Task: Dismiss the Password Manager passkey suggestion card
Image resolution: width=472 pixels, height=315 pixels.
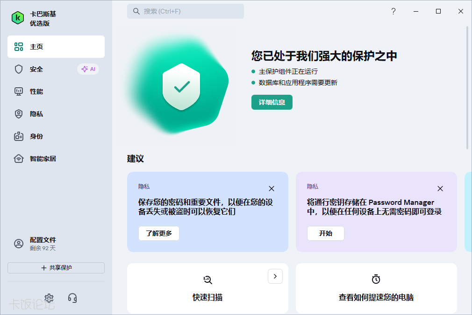Action: coord(440,189)
